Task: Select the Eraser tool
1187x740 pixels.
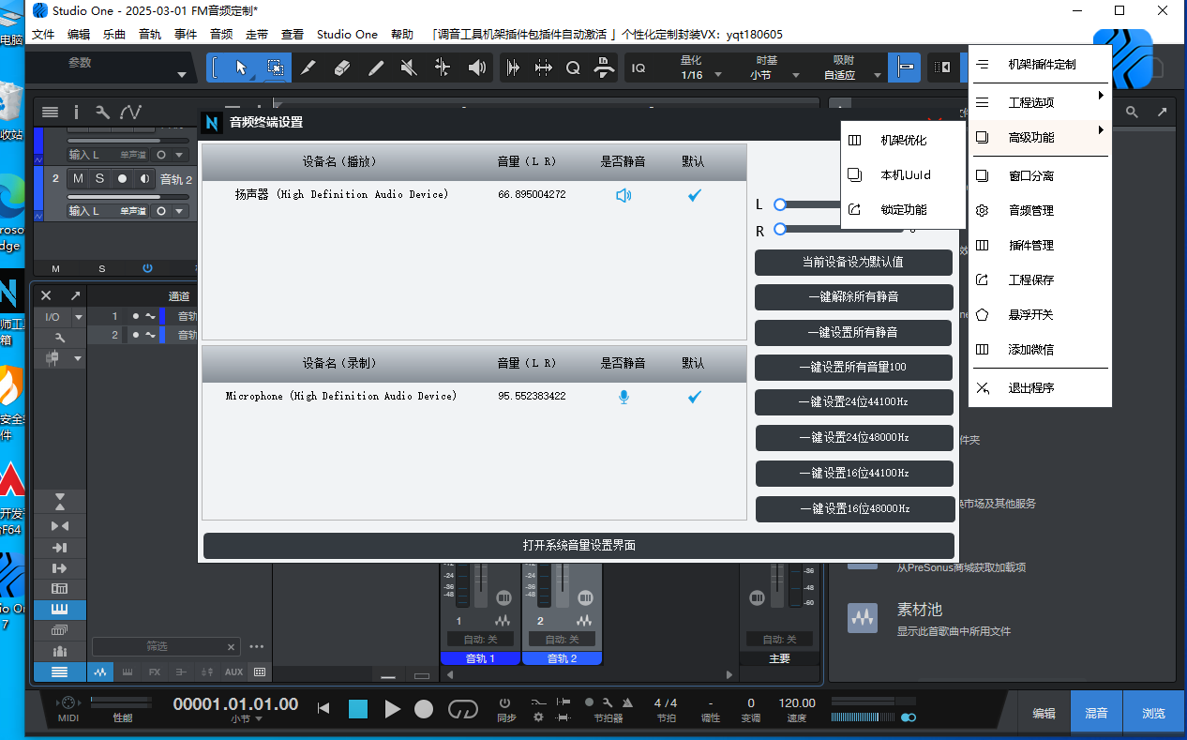Action: coord(341,67)
